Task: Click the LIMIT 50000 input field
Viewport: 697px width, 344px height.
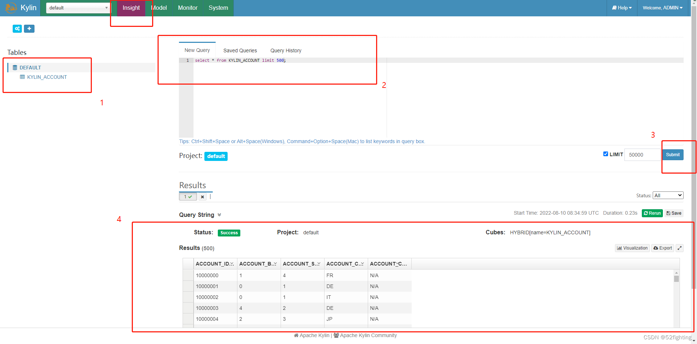Action: [x=642, y=155]
